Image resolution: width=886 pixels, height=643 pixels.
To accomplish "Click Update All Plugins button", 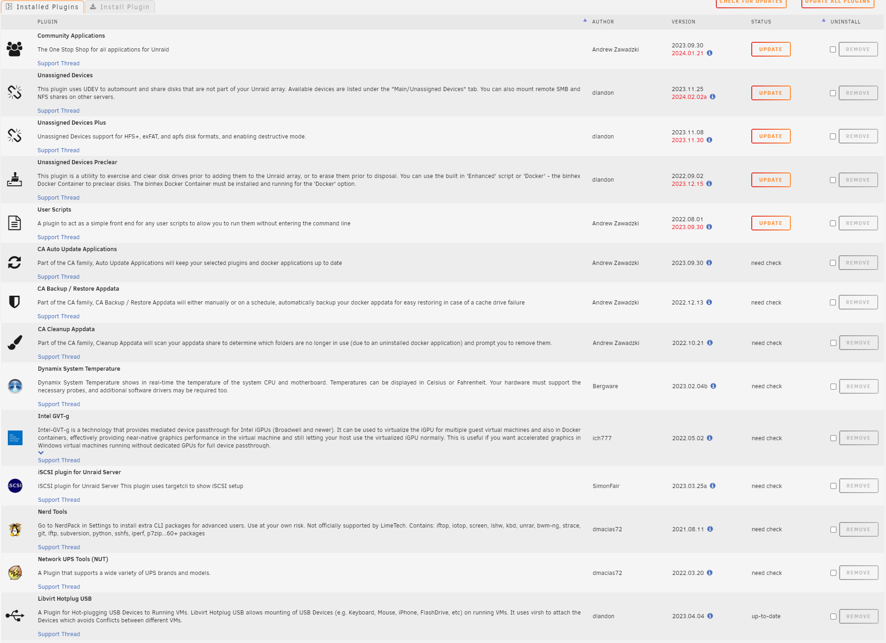I will [x=838, y=3].
